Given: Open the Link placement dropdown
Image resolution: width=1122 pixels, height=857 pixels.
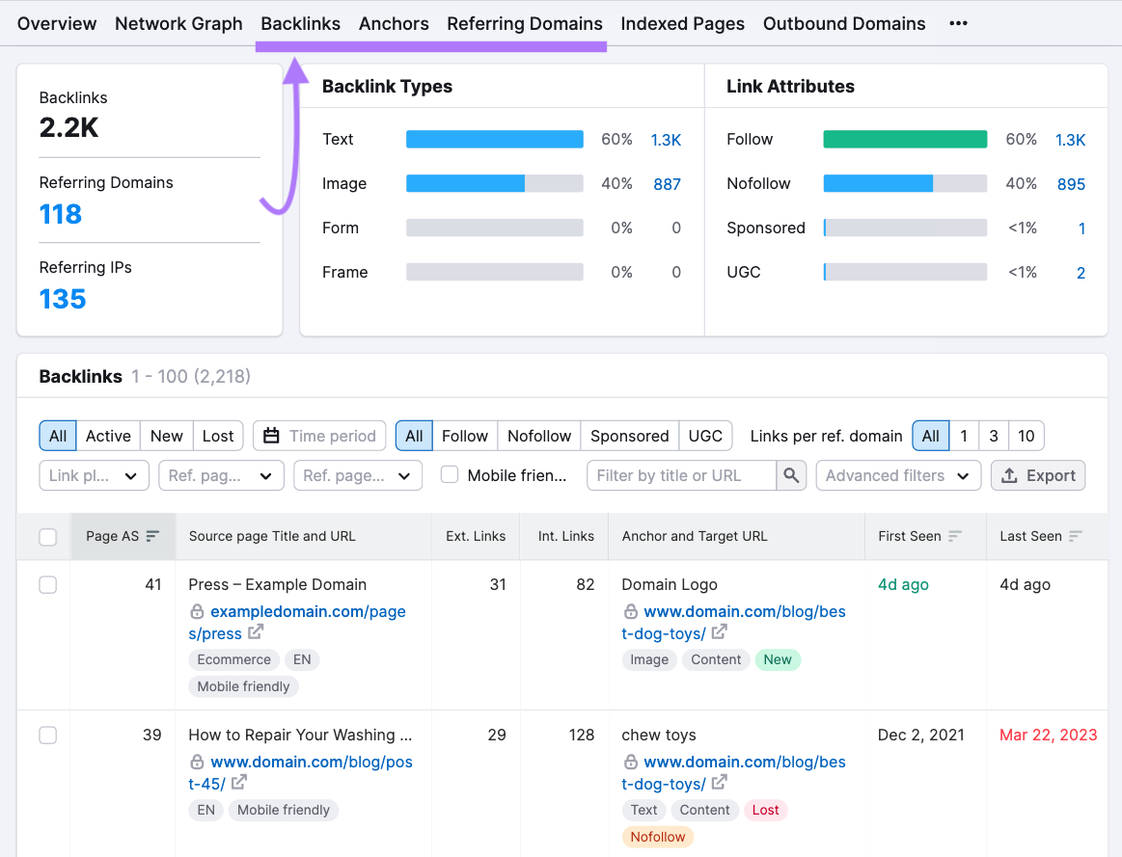Looking at the screenshot, I should point(94,475).
